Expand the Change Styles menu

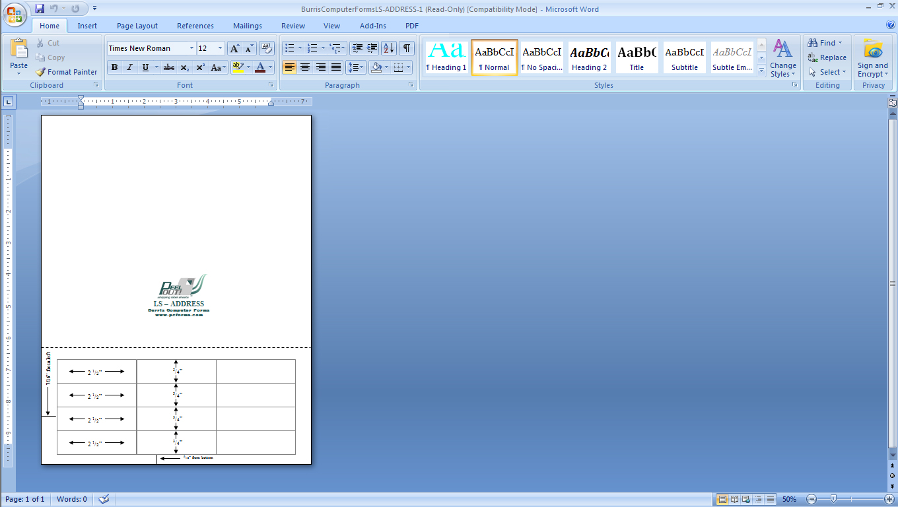point(782,58)
